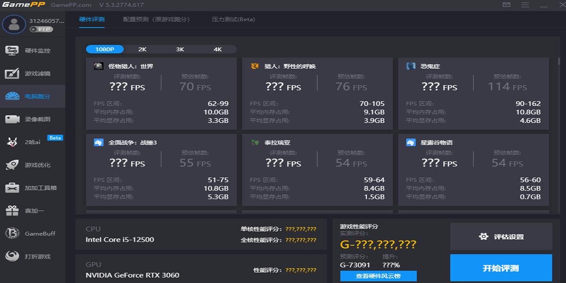The height and width of the screenshot is (283, 566).
Task: Open the 录像截图 camera recording icon
Action: point(12,119)
